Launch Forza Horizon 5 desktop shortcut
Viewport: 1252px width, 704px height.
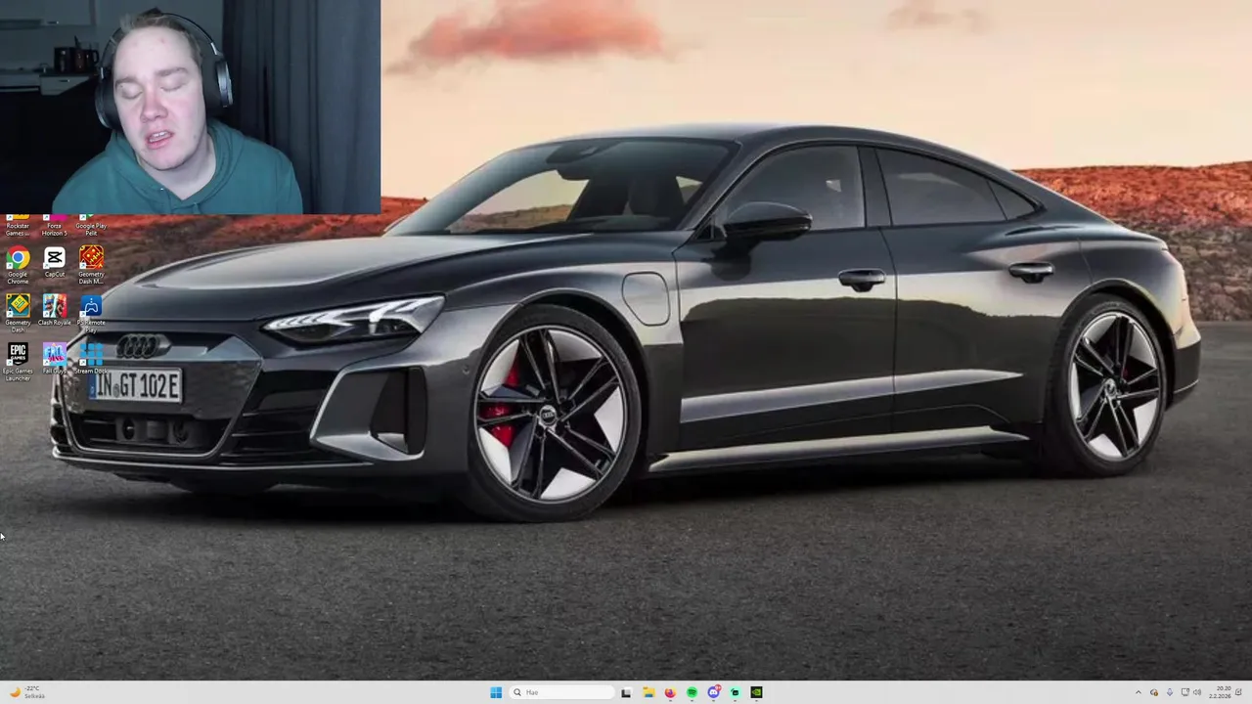coord(55,225)
